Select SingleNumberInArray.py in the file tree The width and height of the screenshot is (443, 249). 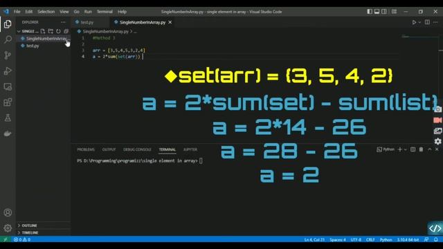[43, 39]
